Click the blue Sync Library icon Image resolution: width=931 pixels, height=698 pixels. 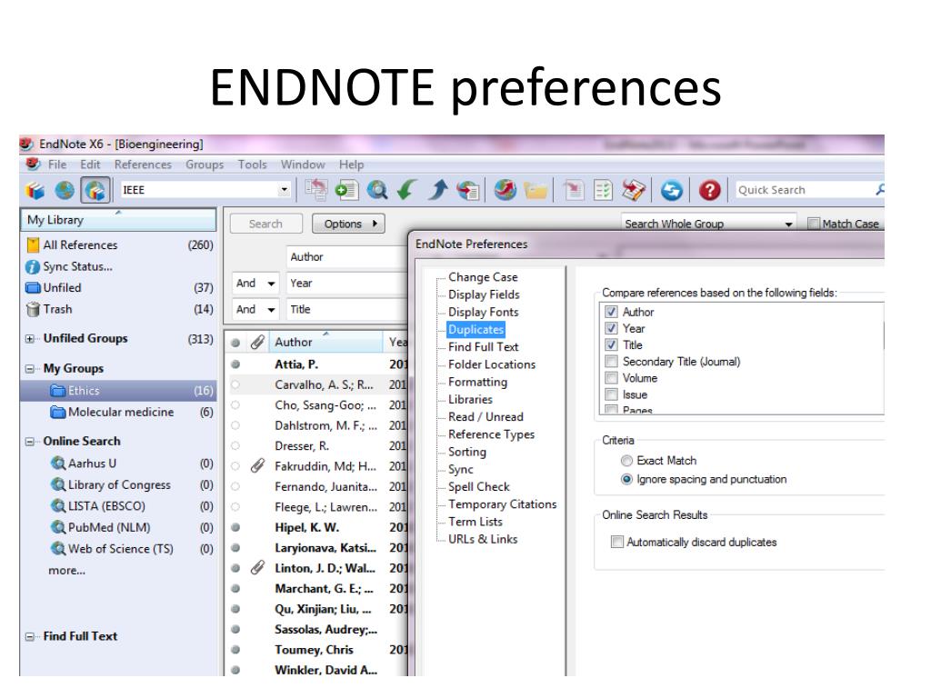pyautogui.click(x=672, y=190)
